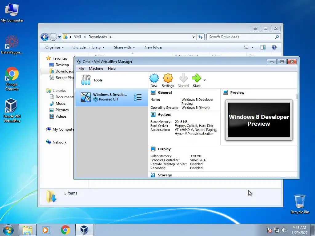Click the Storage section header
This screenshot has height=236, width=315.
[x=165, y=175]
